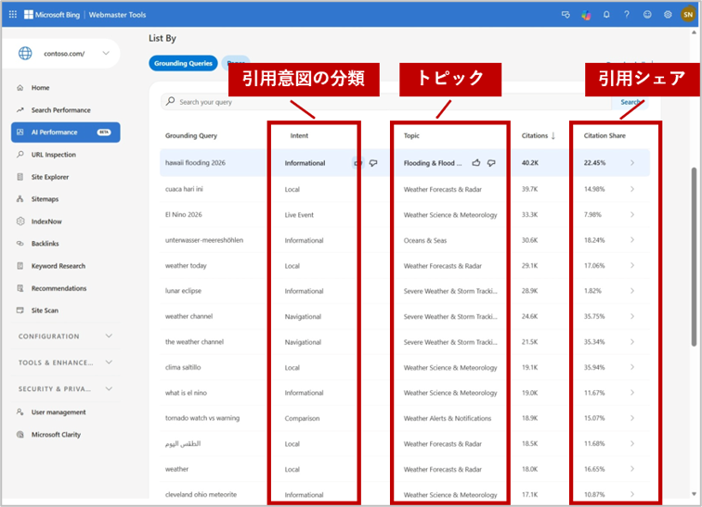Click the Site Explorer icon
This screenshot has width=702, height=507.
[20, 177]
